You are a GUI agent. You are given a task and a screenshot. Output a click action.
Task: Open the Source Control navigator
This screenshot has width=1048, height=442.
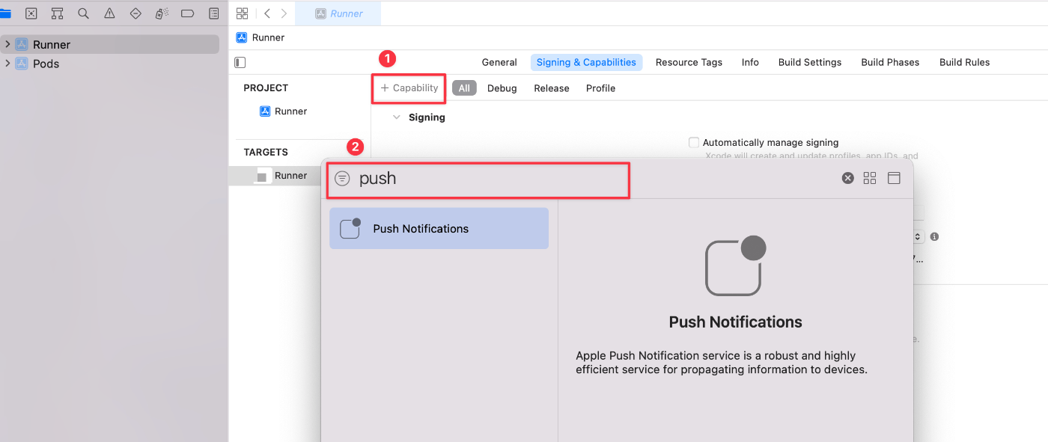pos(31,13)
